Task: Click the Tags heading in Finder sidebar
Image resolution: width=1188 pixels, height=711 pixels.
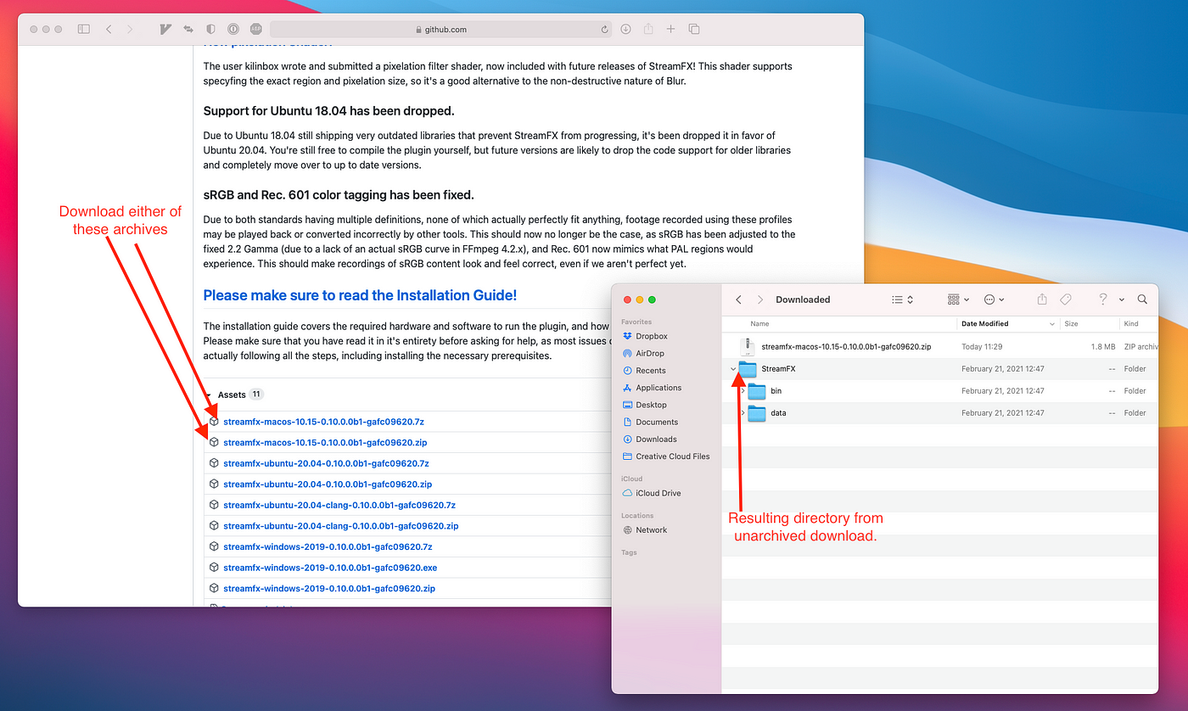Action: click(629, 552)
